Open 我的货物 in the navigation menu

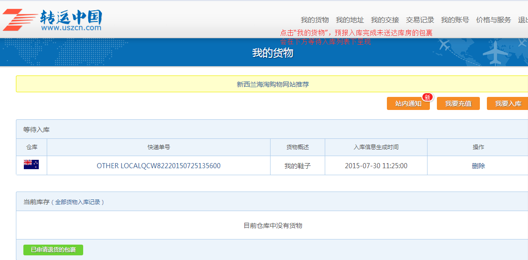tap(315, 20)
